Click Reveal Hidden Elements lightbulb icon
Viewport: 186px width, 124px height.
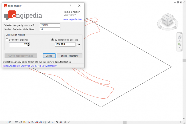point(53,122)
